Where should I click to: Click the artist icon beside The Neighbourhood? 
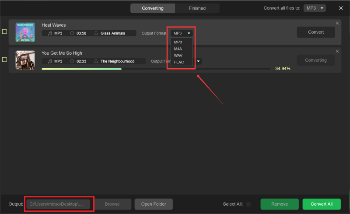click(96, 61)
